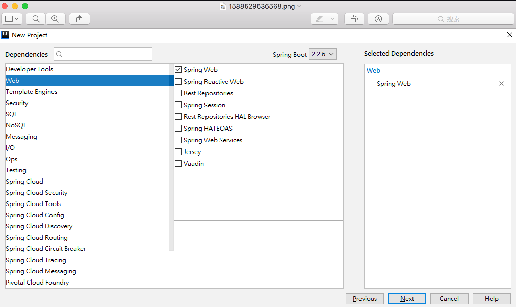Screen dimensions: 516x307
Task: Click the Preview search input field
Action: pyautogui.click(x=453, y=19)
